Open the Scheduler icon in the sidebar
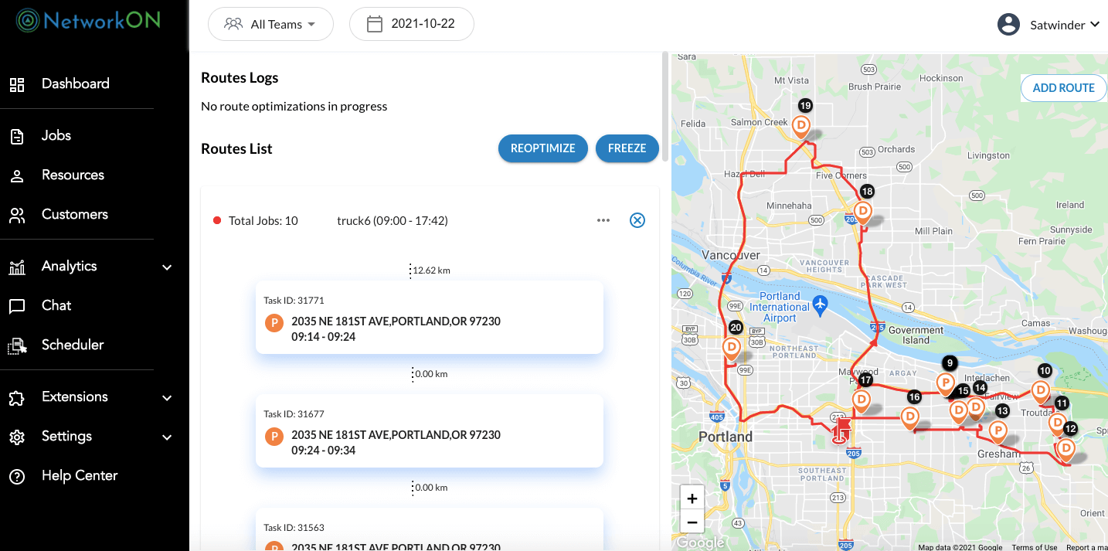1108x551 pixels. [x=17, y=345]
